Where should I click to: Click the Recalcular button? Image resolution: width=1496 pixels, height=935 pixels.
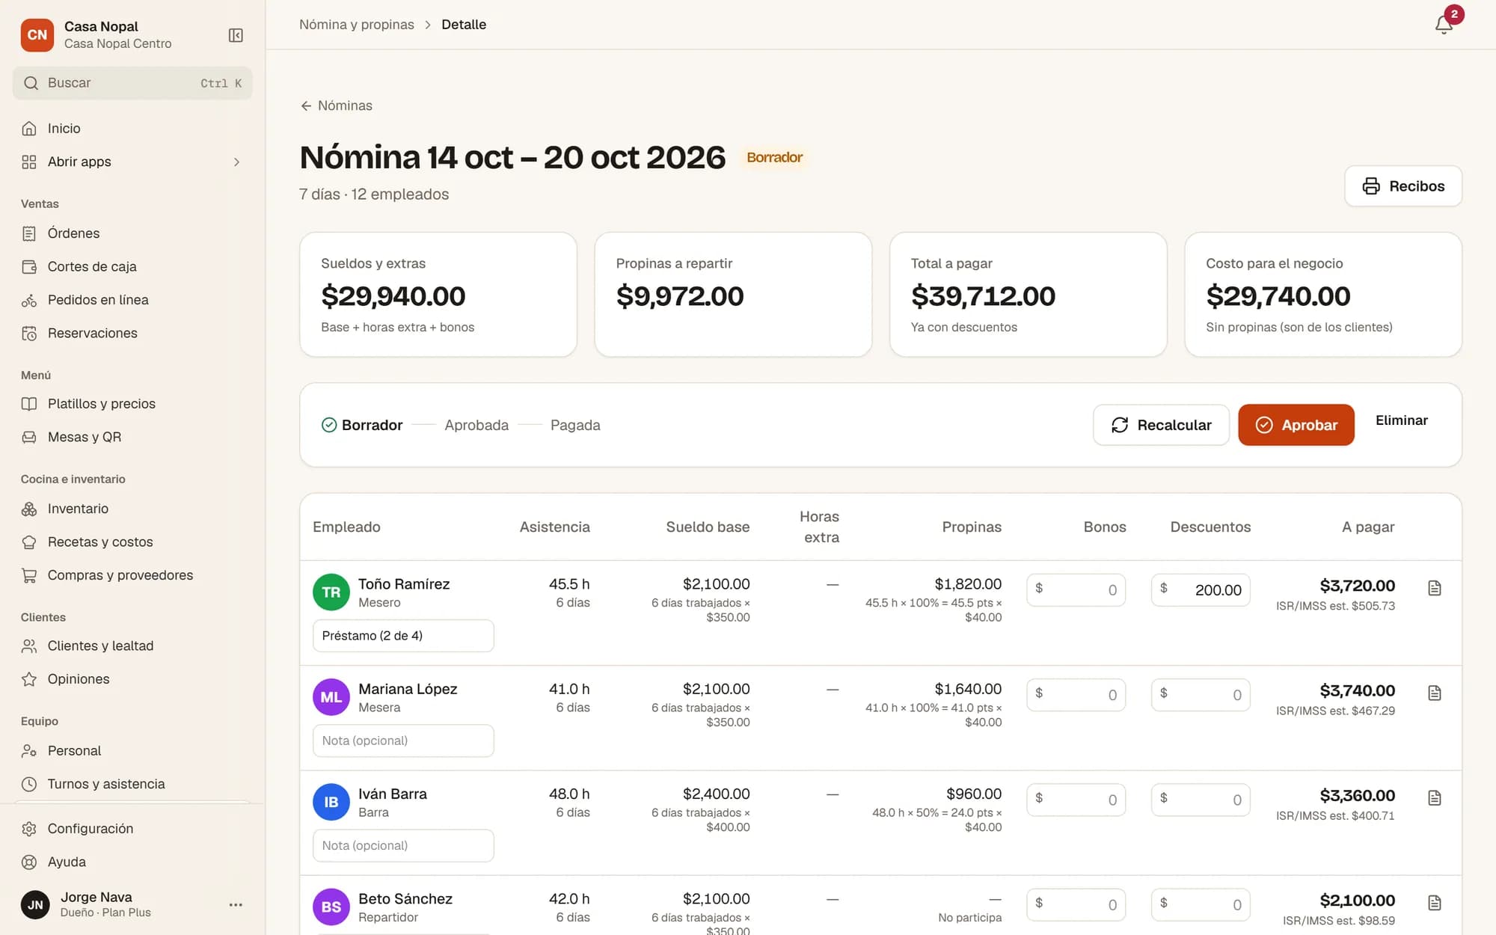point(1161,425)
